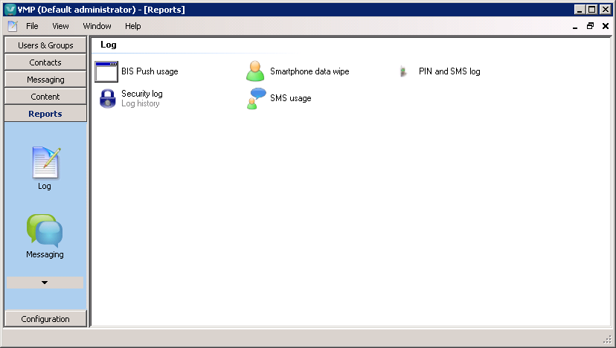Open the File menu

tap(32, 26)
